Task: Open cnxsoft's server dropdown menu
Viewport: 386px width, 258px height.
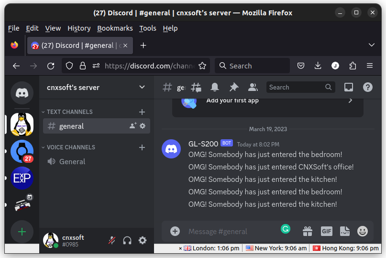Action: [x=97, y=87]
